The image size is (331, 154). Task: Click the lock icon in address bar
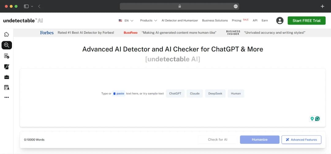coord(180,6)
